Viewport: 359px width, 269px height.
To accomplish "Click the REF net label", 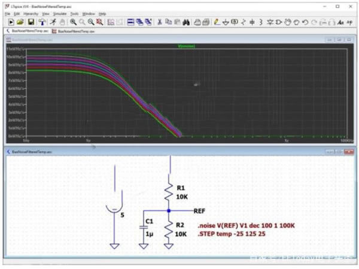I will 200,211.
